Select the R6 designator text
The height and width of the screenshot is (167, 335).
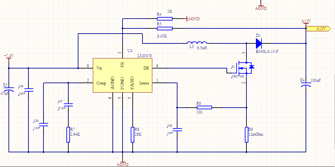(199, 103)
